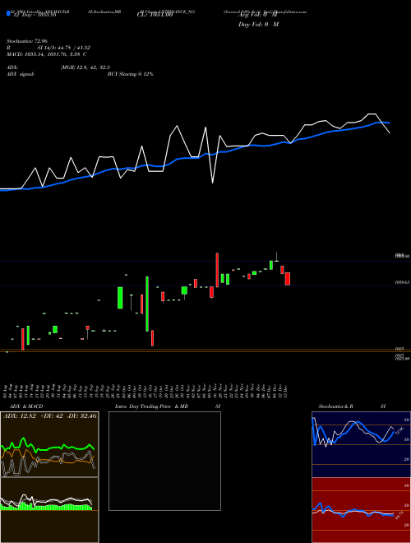Click the date labels axis below the candlesticks
The height and width of the screenshot is (543, 411).
145,391
